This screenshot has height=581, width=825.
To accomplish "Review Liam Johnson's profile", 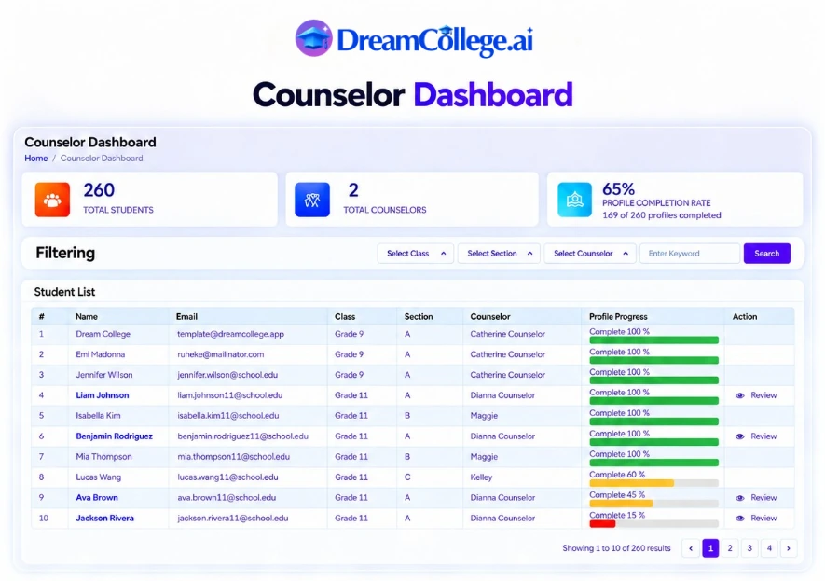I will [763, 395].
